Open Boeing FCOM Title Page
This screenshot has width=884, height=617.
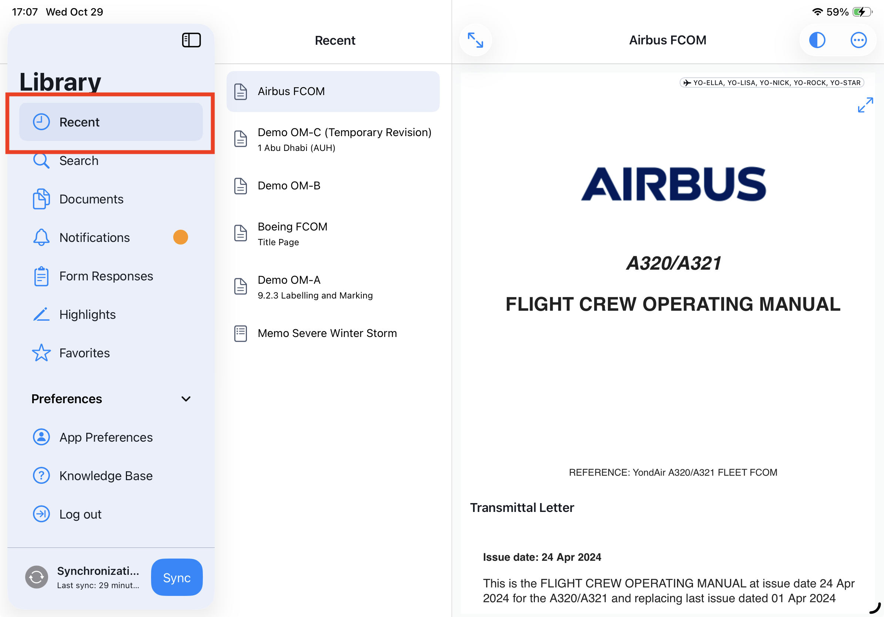coord(292,233)
